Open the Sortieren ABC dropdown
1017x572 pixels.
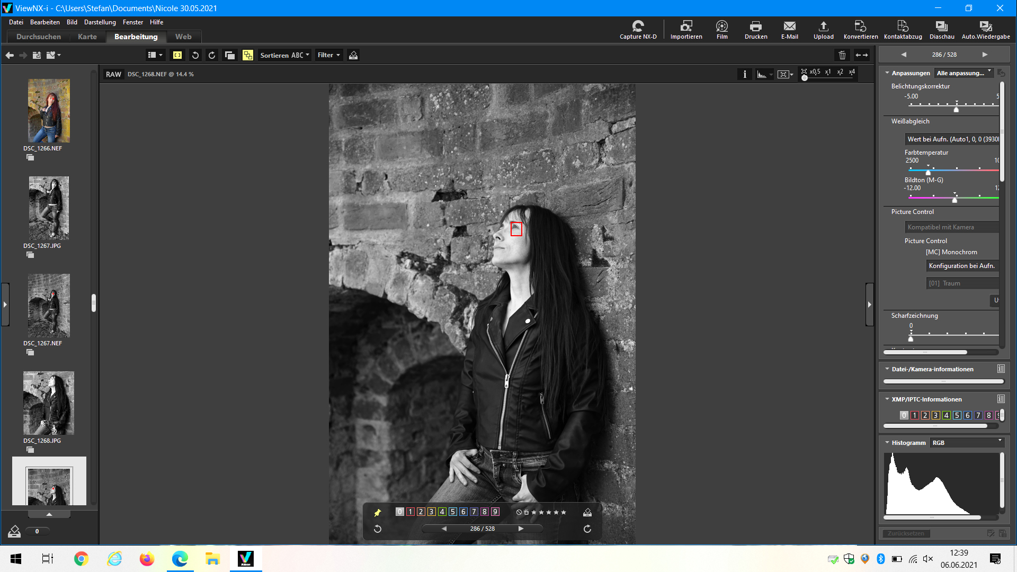tap(284, 55)
